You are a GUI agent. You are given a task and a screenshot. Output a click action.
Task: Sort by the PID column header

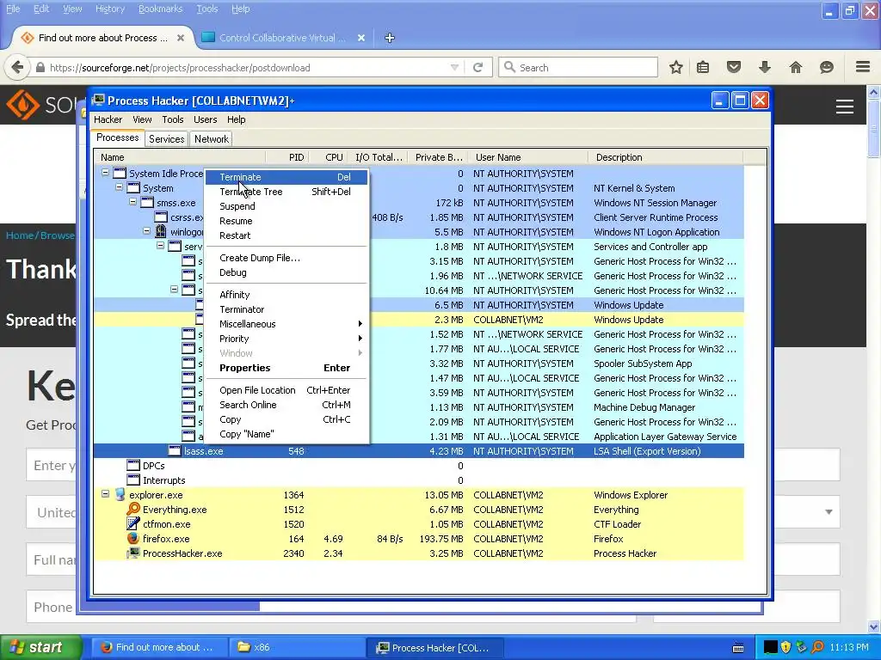287,157
